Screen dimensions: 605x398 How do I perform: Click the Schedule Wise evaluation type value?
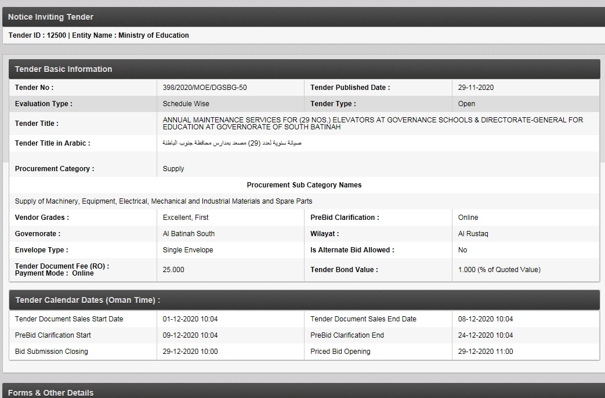click(186, 104)
